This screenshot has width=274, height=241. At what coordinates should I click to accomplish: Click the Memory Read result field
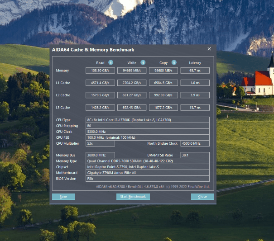(100, 71)
